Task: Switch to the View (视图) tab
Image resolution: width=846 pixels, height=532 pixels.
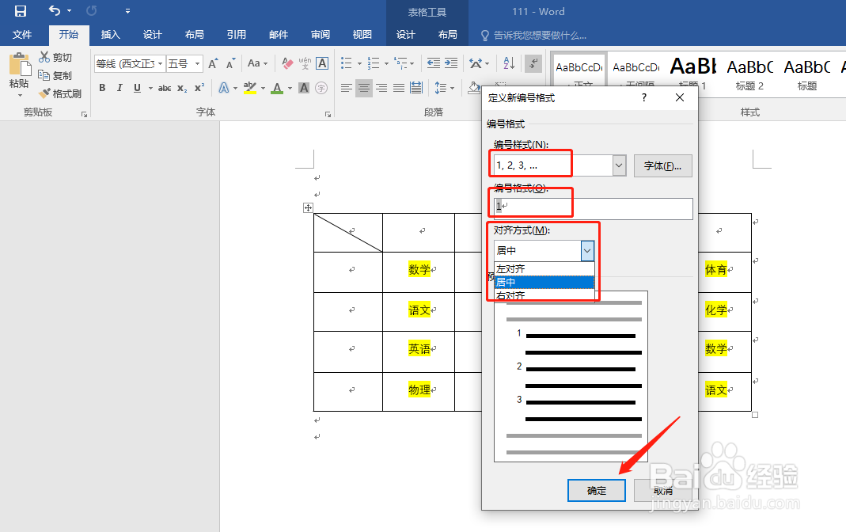Action: point(362,35)
